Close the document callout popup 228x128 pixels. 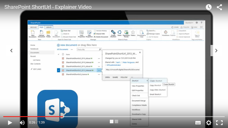tap(140, 52)
